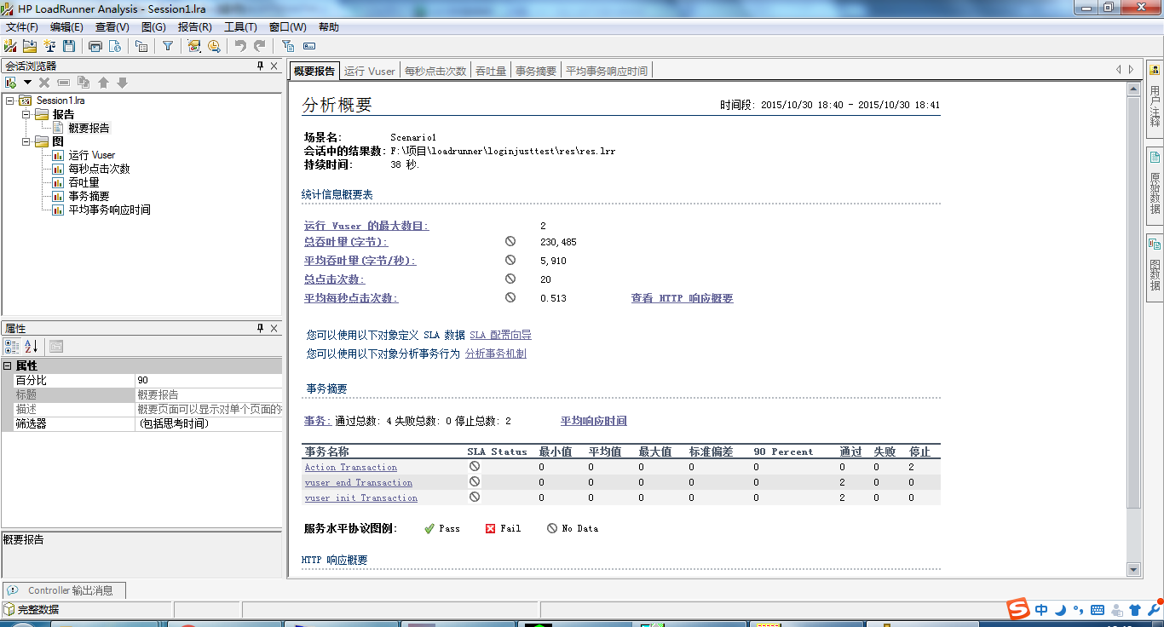Click the Open session folder toolbar icon

click(x=30, y=46)
